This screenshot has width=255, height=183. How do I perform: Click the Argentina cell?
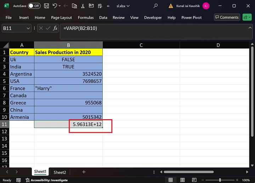(22, 74)
